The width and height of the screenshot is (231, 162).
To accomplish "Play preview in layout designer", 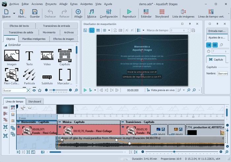I will [85, 90].
